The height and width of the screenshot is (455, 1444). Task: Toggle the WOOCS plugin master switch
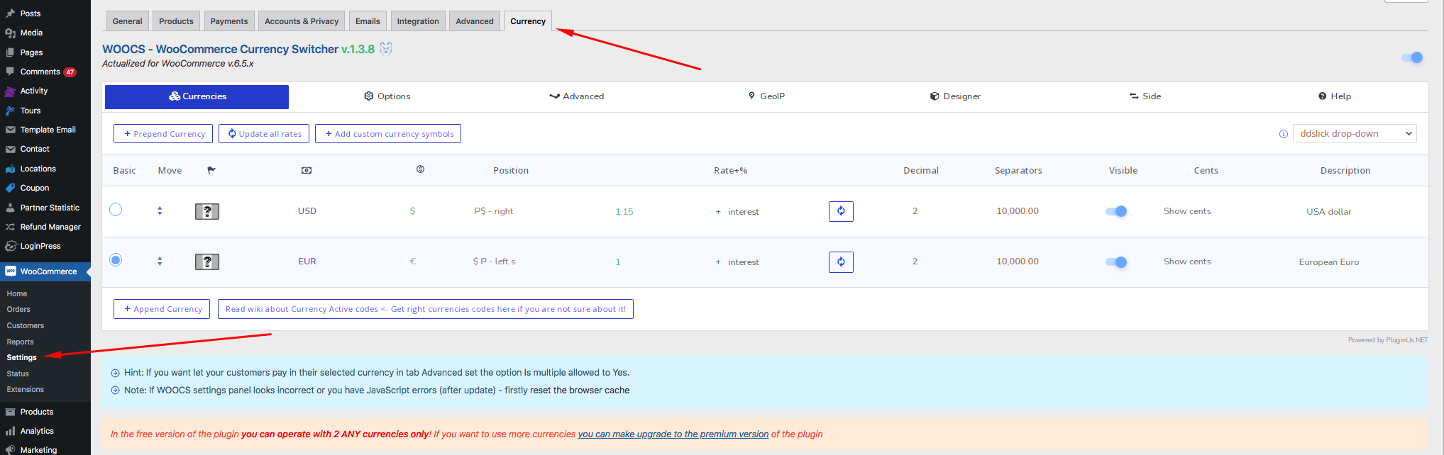(1412, 57)
